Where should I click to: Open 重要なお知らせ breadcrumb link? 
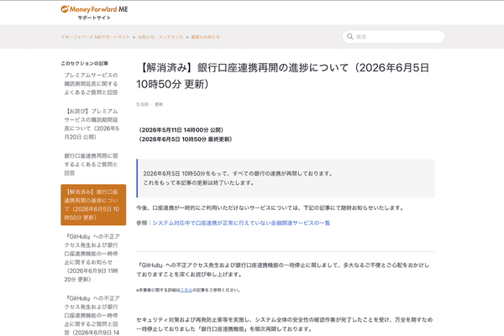coord(206,37)
